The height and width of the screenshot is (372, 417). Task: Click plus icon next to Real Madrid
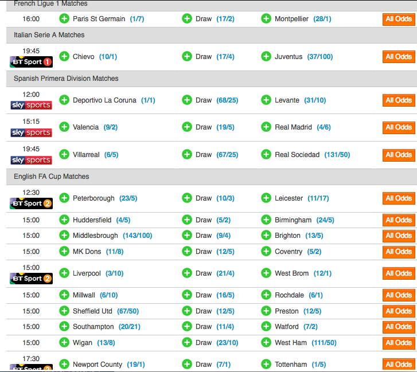click(266, 127)
